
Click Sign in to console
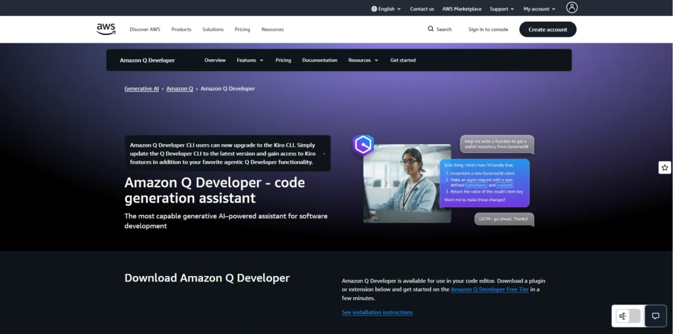click(488, 29)
